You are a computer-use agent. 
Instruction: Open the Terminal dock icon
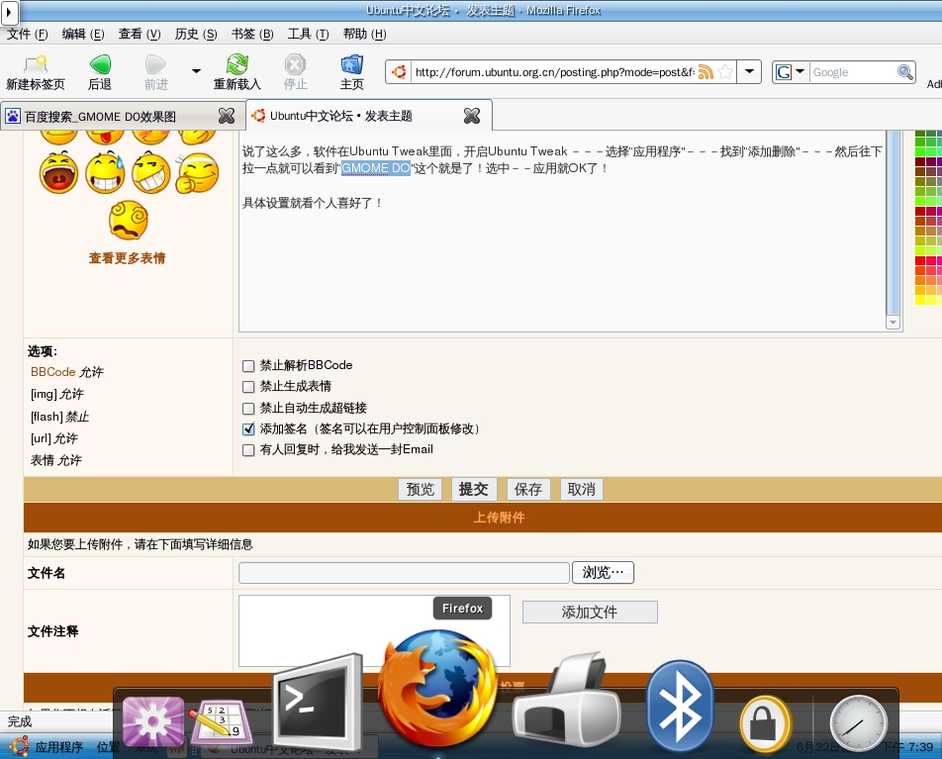click(318, 701)
